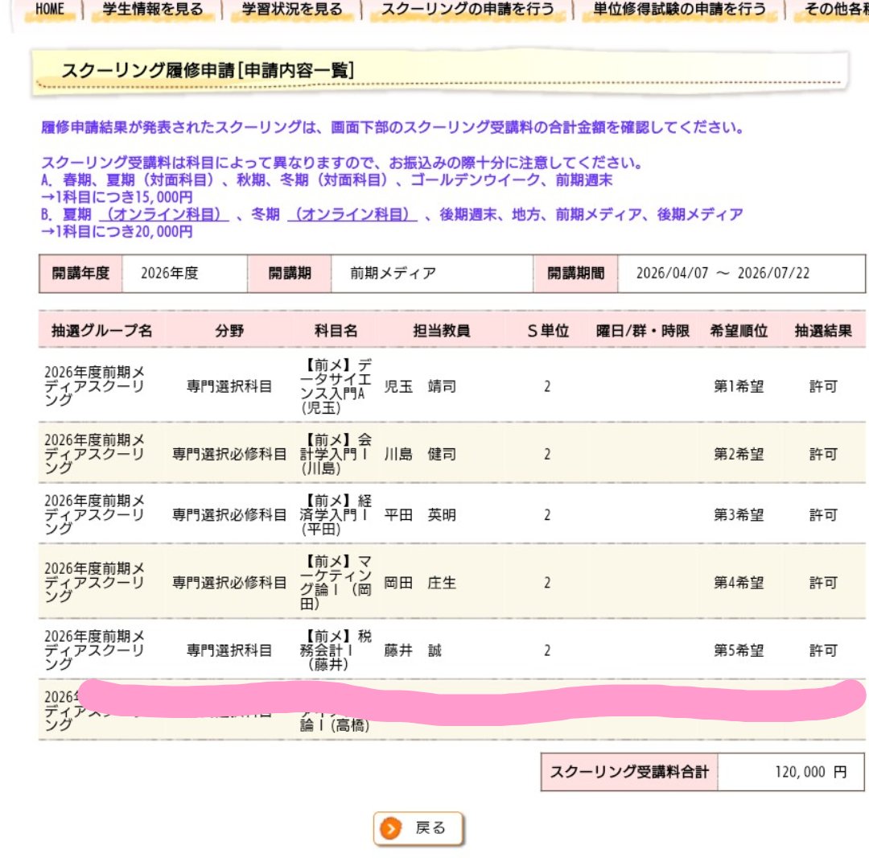
Task: Open the HOME menu tab
Action: (x=49, y=10)
